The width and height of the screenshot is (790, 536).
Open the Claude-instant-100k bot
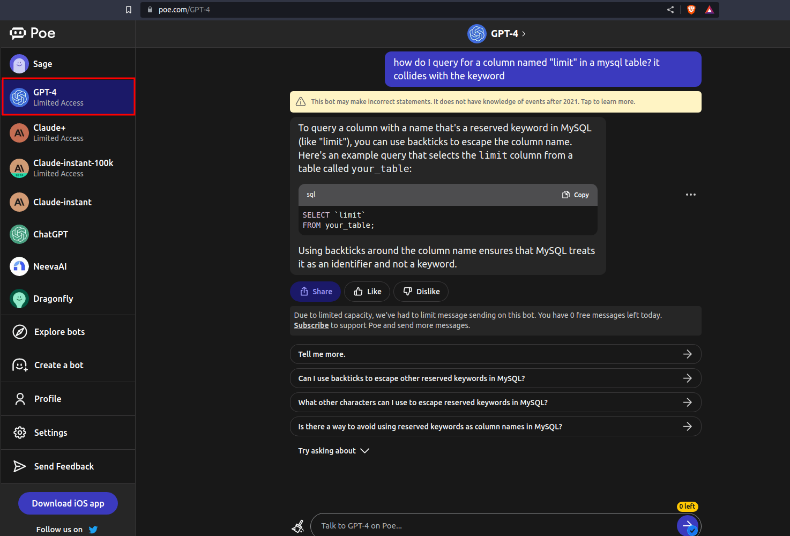pyautogui.click(x=68, y=168)
